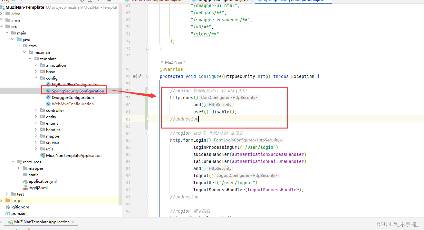This screenshot has height=230, width=424.
Task: Click the MyBatisPlusConfiguration class icon
Action: (x=49, y=84)
